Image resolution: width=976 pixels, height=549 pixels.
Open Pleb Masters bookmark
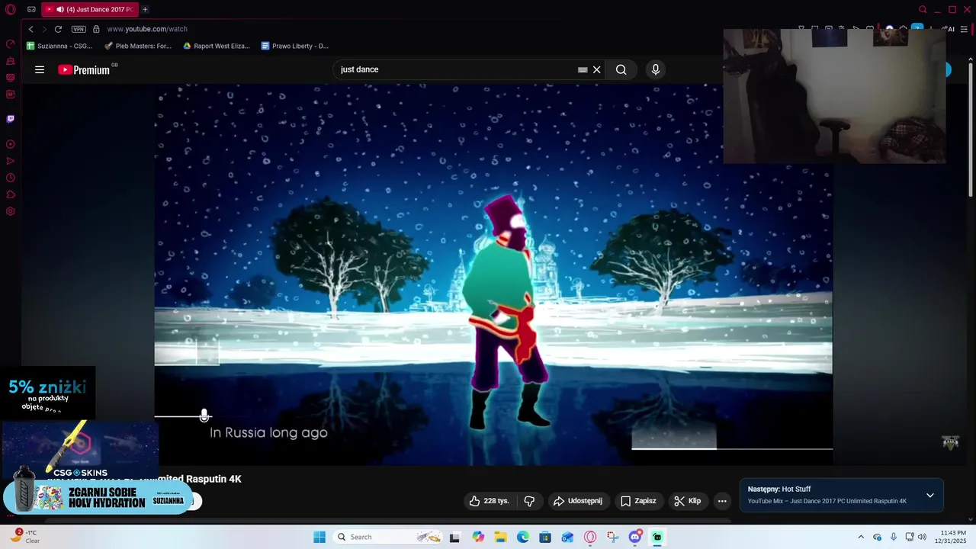pos(139,46)
